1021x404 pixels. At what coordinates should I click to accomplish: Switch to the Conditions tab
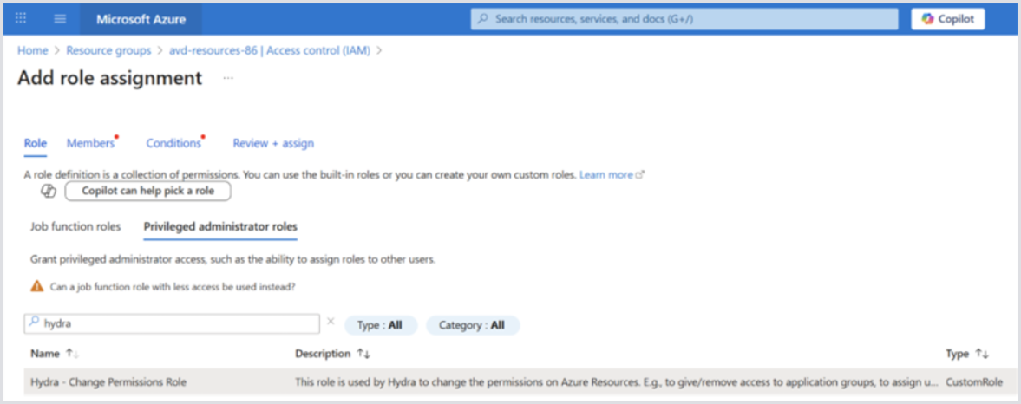[173, 143]
